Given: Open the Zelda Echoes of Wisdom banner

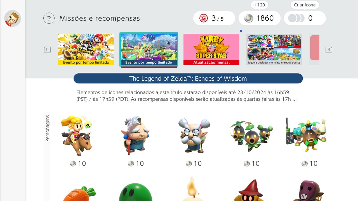Looking at the screenshot, I should coord(149,50).
